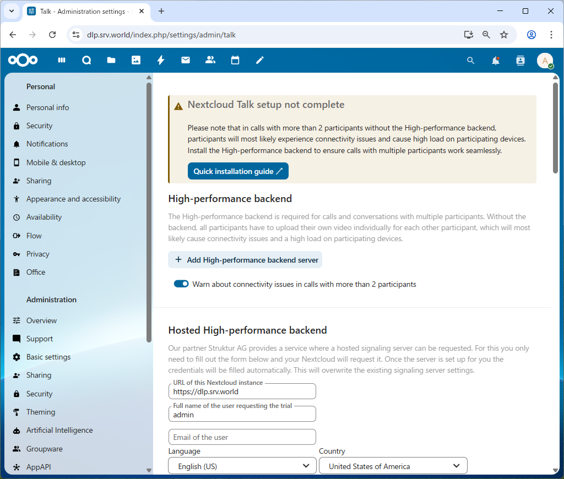Screen dimensions: 564x479
Task: Open the Files app folder icon
Action: (111, 61)
